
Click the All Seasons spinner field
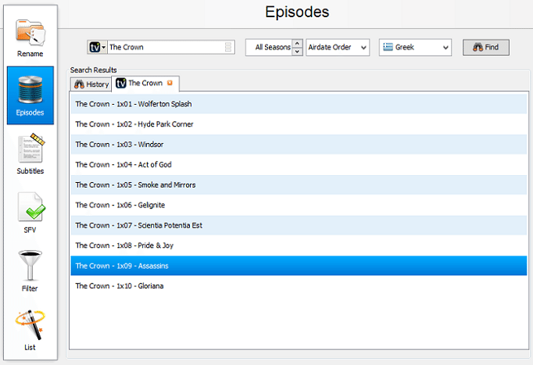(x=269, y=47)
